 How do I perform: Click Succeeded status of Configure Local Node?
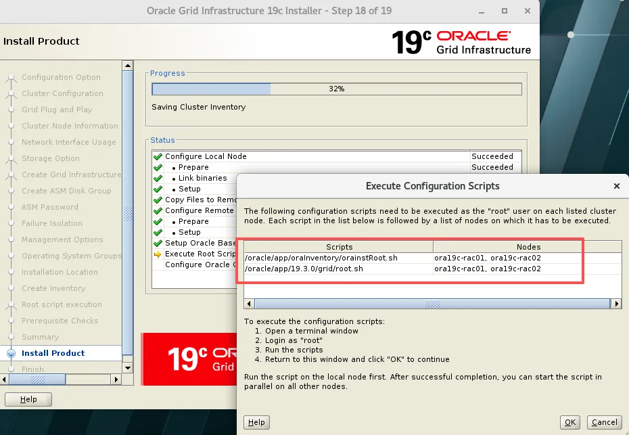pos(492,156)
